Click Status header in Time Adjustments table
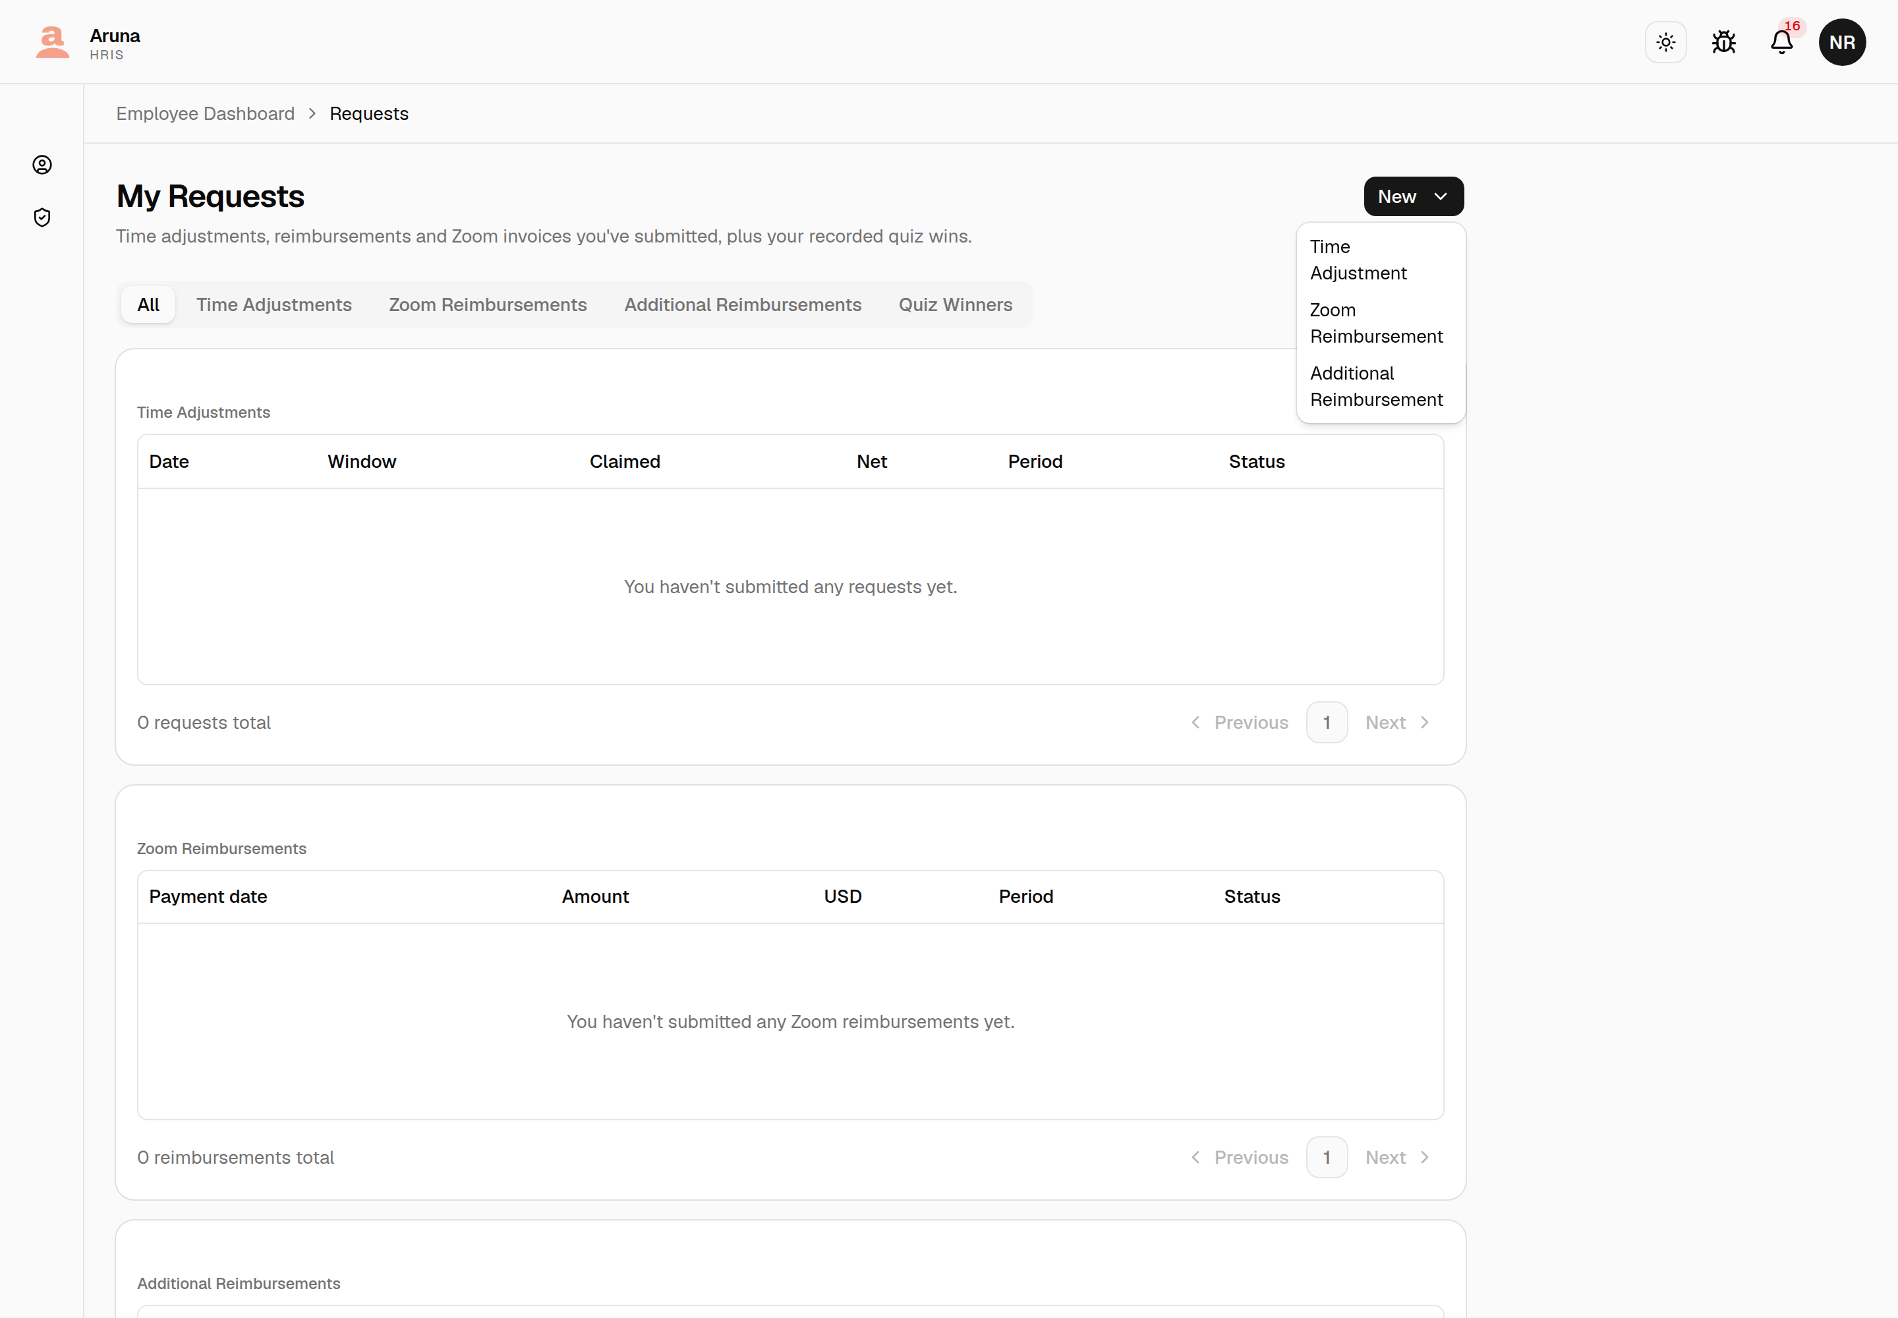1898x1318 pixels. [1256, 462]
